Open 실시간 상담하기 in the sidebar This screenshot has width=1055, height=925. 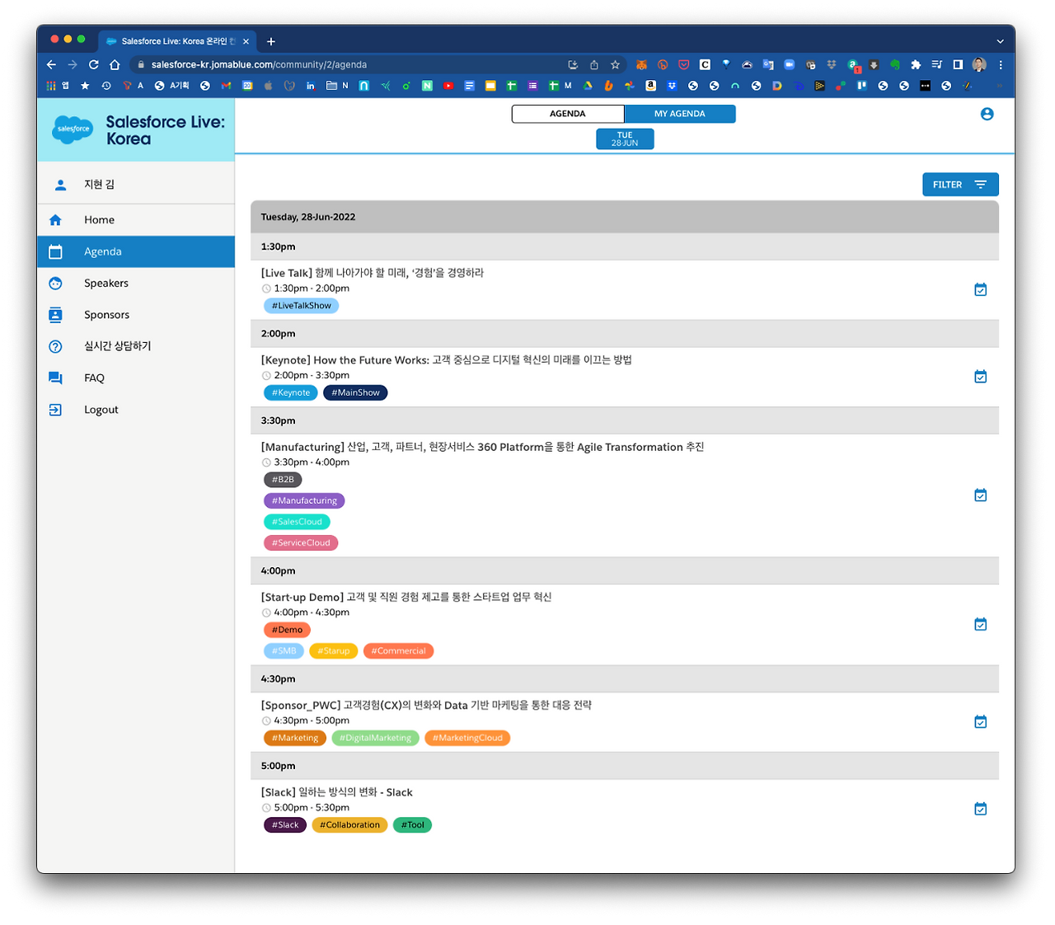[x=136, y=346]
